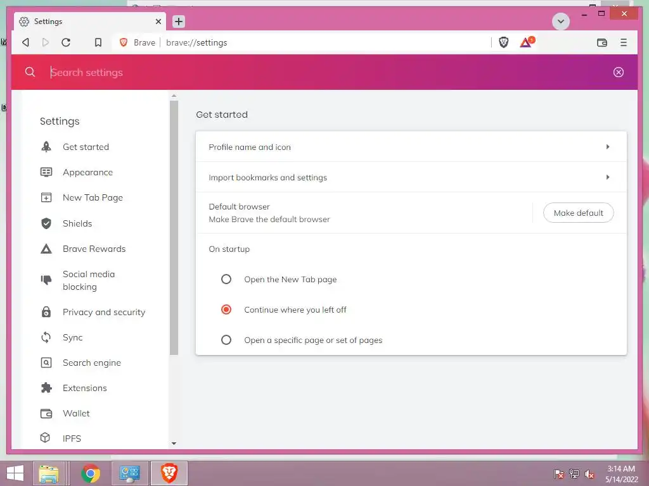Open the Brave Rewards triangle in the toolbar

[x=527, y=42]
